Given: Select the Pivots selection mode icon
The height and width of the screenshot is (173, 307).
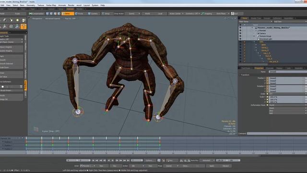Looking at the screenshot, I should [76, 13].
